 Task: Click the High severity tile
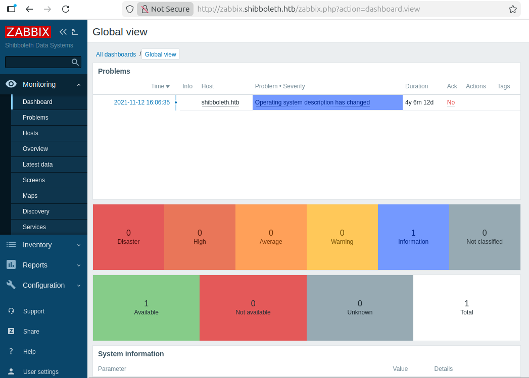tap(200, 237)
